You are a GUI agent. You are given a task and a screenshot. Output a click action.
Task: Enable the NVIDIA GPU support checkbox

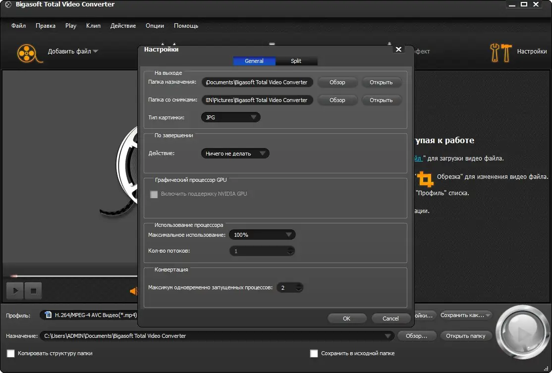coord(154,194)
